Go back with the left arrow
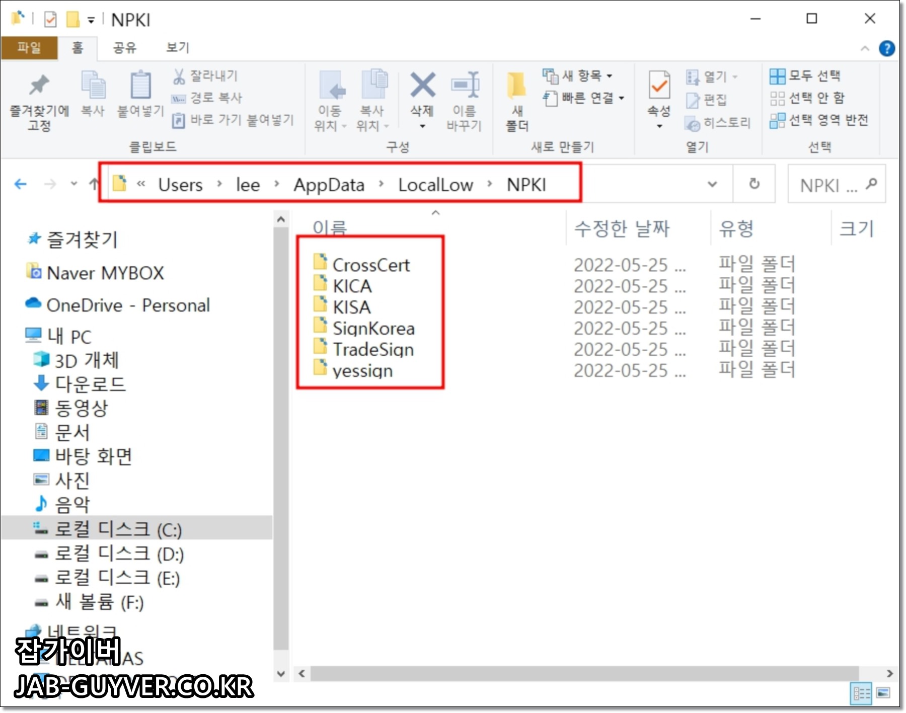This screenshot has height=713, width=906. pyautogui.click(x=20, y=184)
